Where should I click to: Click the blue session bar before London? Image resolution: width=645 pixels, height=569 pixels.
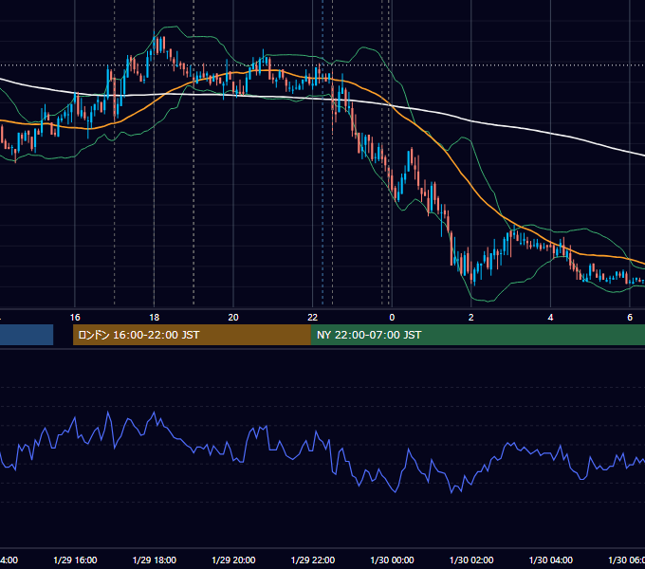(27, 335)
